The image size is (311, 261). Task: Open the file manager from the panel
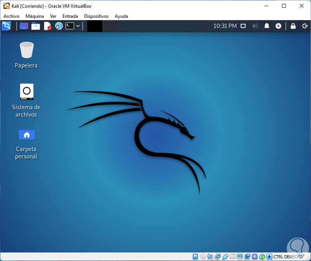36,26
